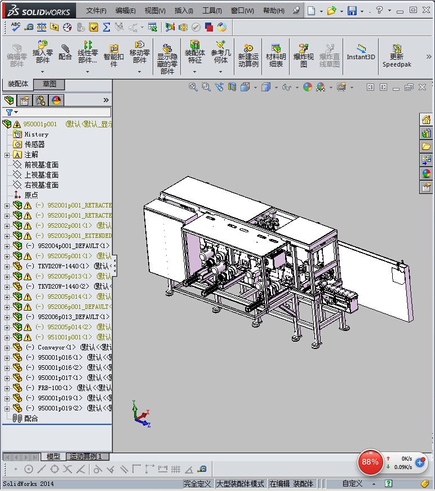
Task: Open the 文件(F) menu
Action: [x=96, y=11]
